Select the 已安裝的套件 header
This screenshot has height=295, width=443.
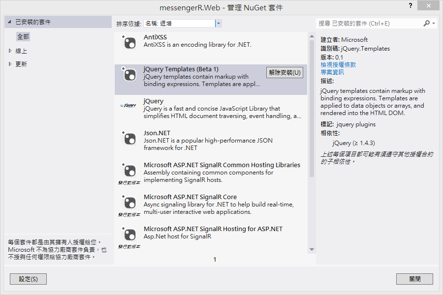coord(58,22)
